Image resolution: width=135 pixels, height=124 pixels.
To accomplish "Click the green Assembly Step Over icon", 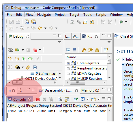I will point(30,59).
